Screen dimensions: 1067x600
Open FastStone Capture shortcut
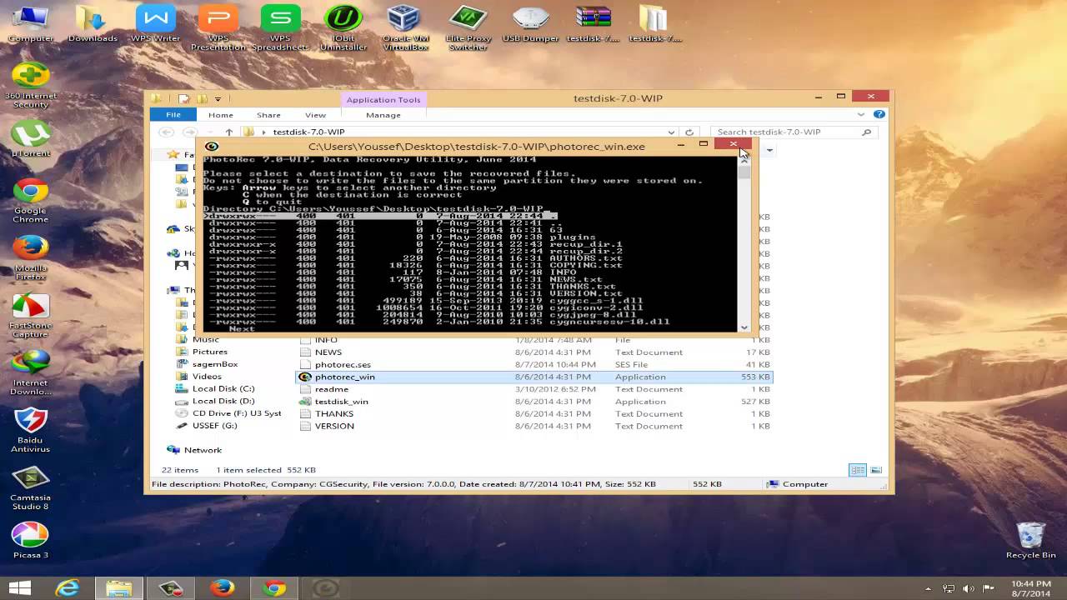(31, 316)
